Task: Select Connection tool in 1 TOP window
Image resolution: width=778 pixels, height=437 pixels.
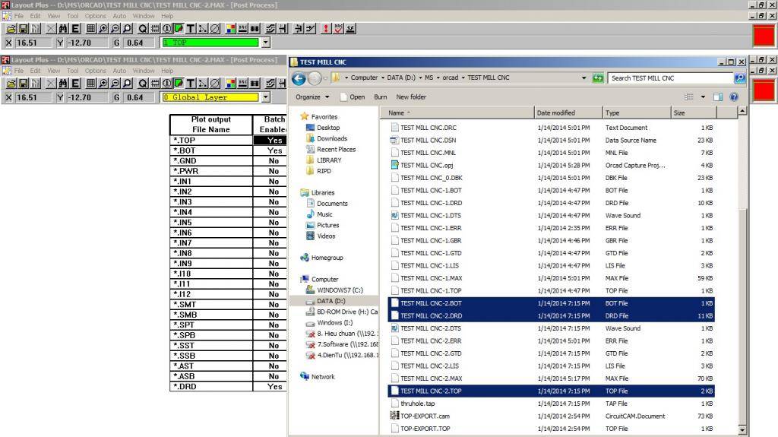Action: (x=203, y=29)
